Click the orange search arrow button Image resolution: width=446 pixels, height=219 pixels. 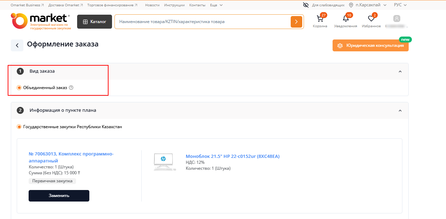click(296, 22)
